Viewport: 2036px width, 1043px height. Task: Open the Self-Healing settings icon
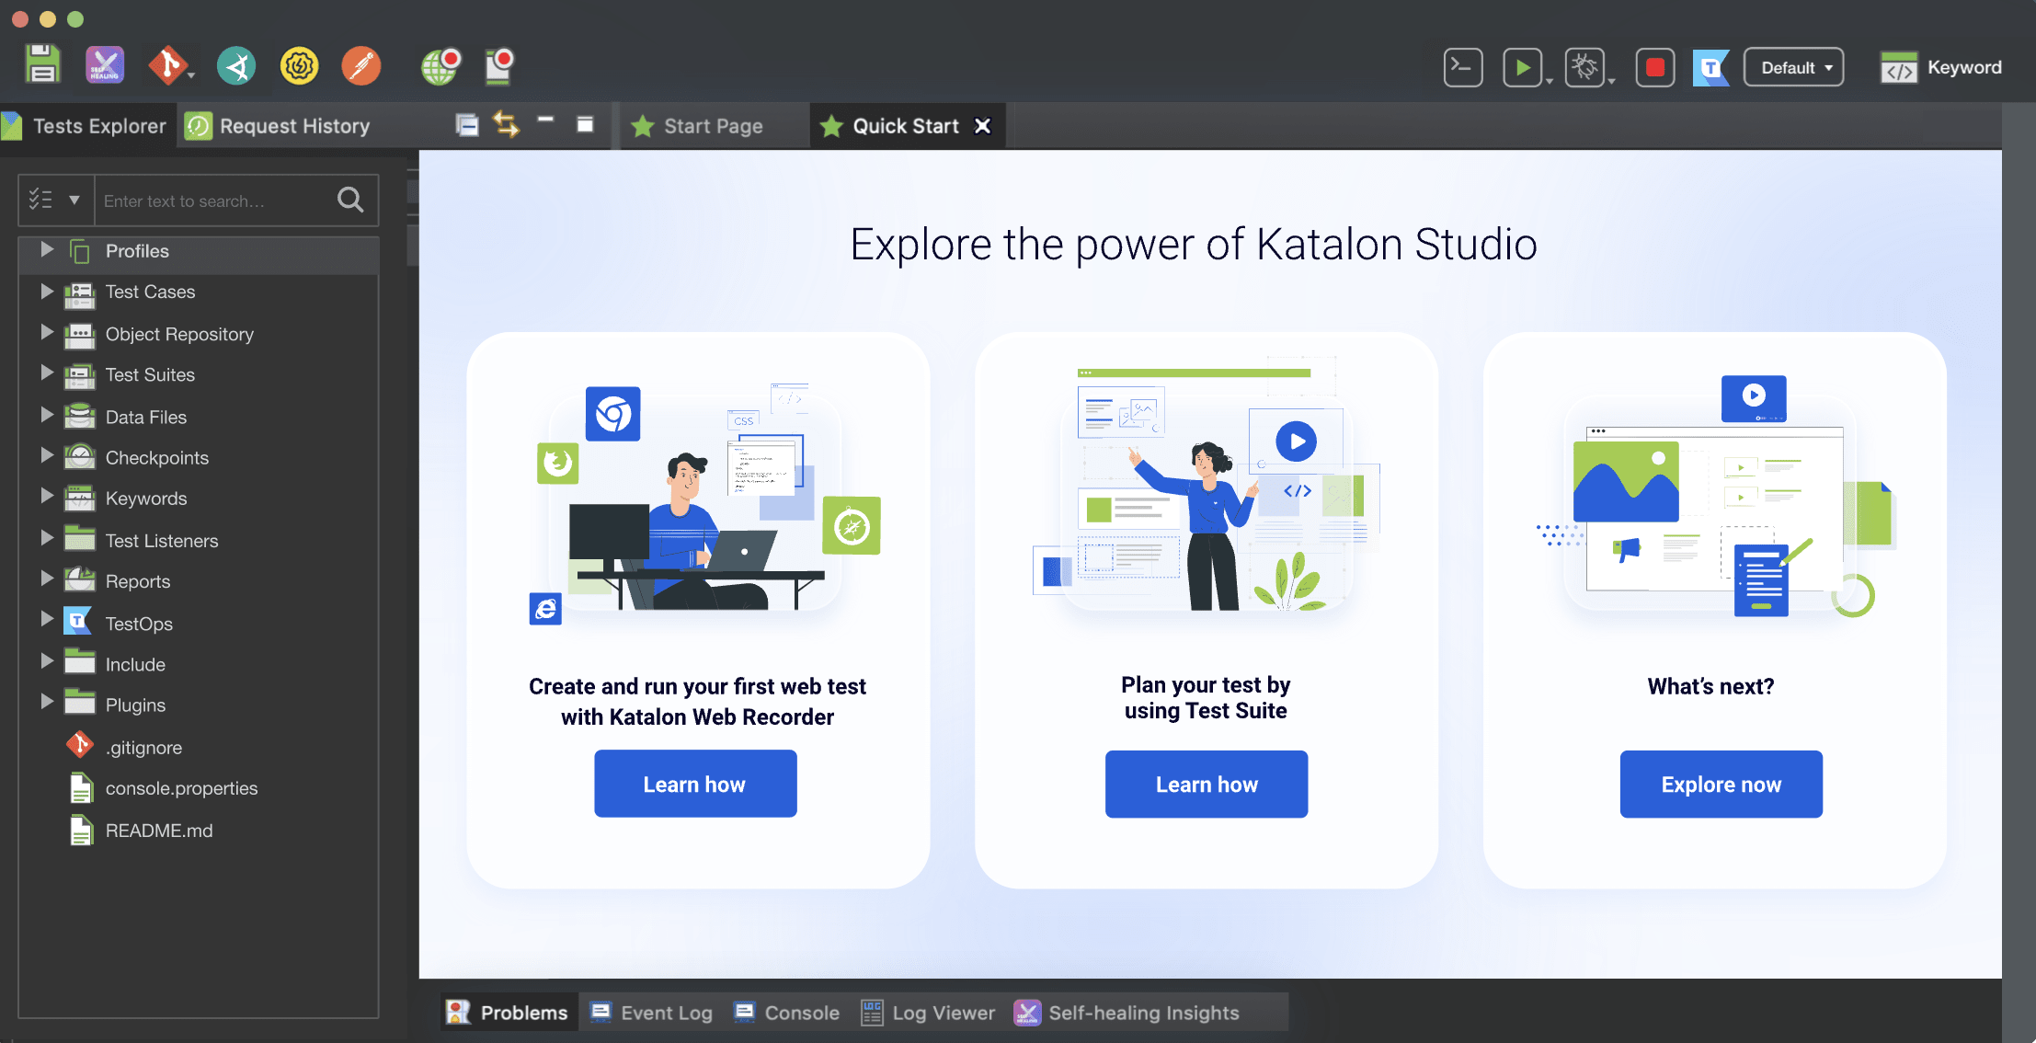click(103, 64)
